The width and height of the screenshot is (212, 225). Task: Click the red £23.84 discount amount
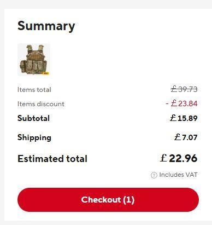(184, 103)
